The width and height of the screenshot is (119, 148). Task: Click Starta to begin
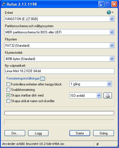point(80,133)
